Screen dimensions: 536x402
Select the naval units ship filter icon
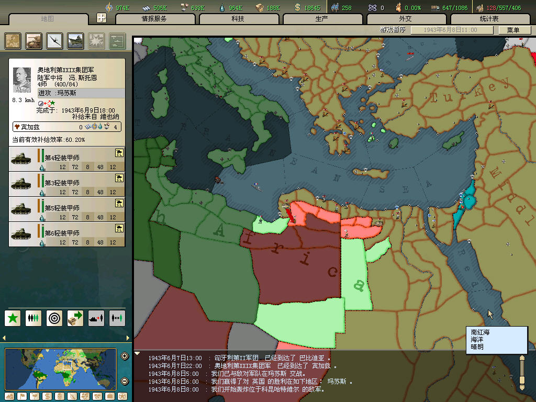(75, 41)
